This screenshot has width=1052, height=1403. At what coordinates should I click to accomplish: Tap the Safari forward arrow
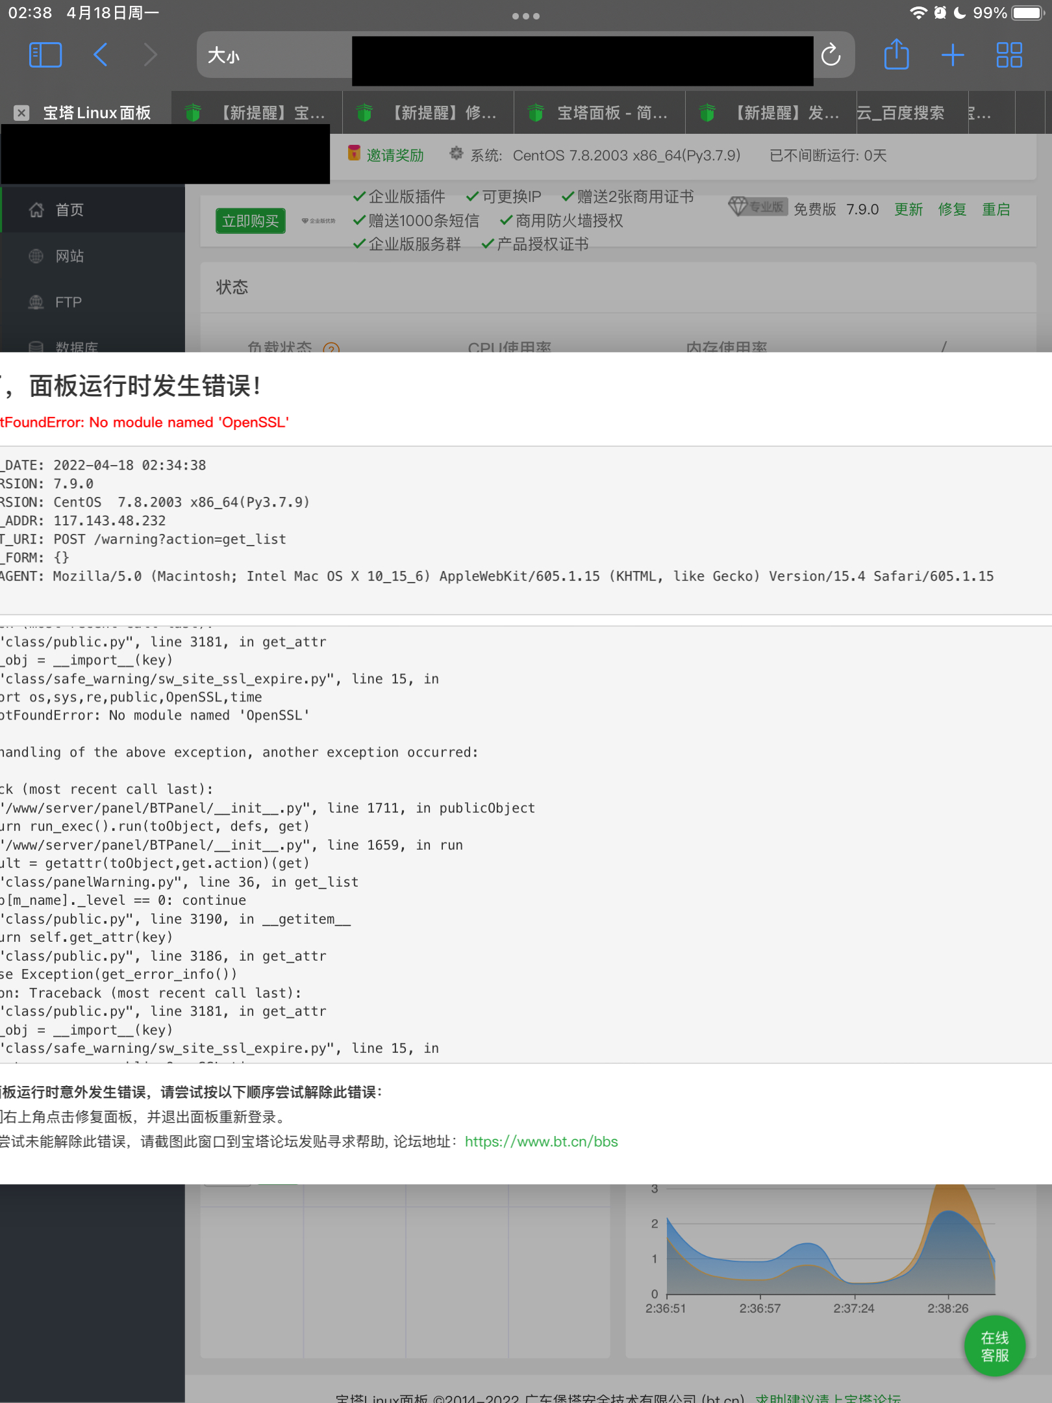tap(150, 55)
